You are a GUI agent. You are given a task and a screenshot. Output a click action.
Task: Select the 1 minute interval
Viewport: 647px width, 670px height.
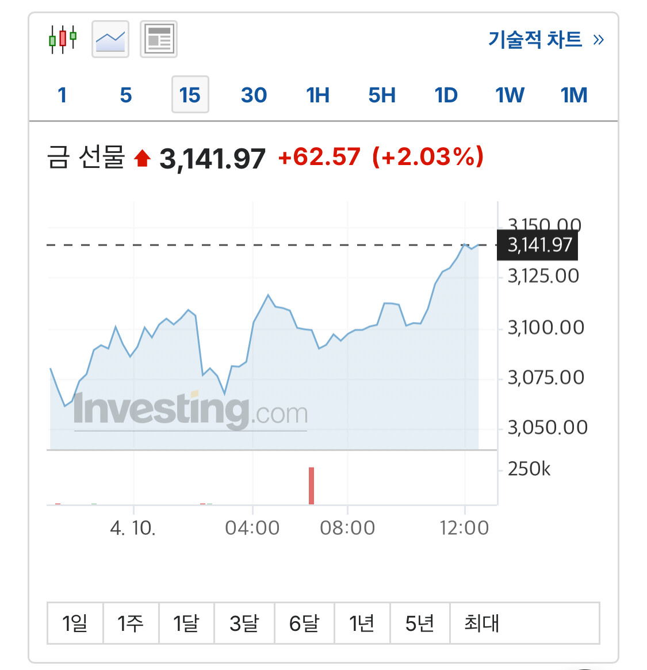[x=63, y=95]
